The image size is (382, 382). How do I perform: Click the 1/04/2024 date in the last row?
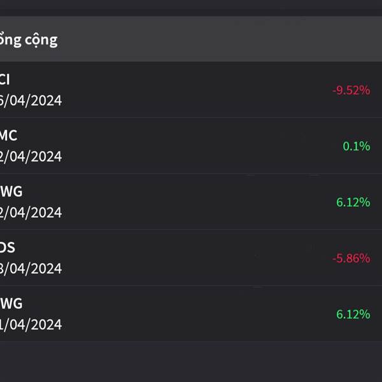pos(31,325)
